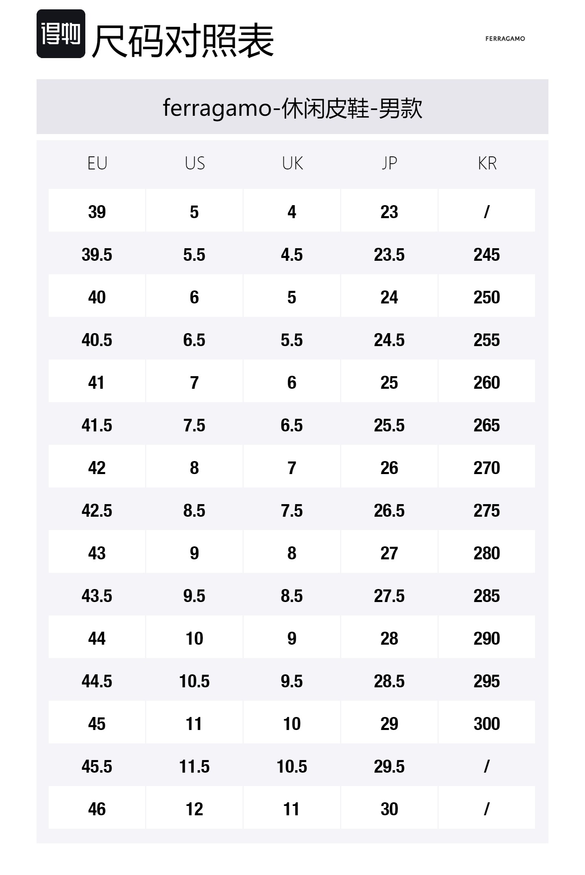
Task: Click the 得物 app logo
Action: pos(61,34)
